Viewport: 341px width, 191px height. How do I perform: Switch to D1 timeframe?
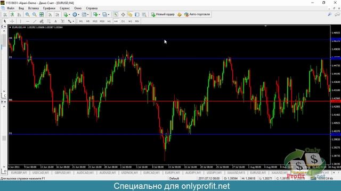point(123,21)
